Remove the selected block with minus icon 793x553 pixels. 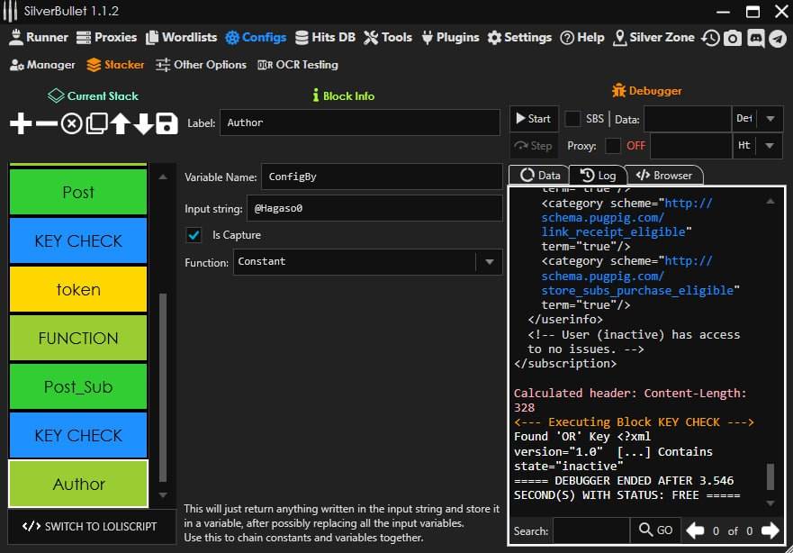point(46,123)
